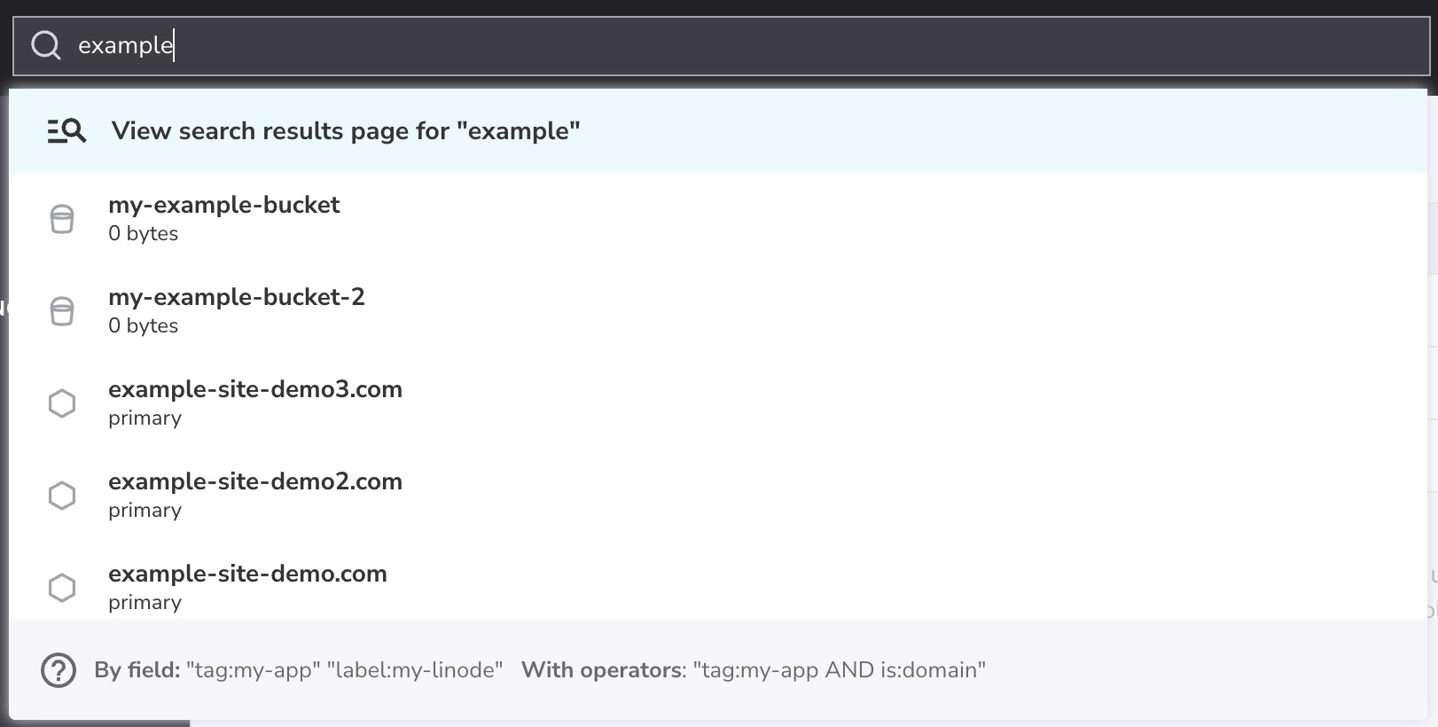Image resolution: width=1438 pixels, height=727 pixels.
Task: Click the hexagon icon beside example-site-demo2.com
Action: click(x=62, y=496)
